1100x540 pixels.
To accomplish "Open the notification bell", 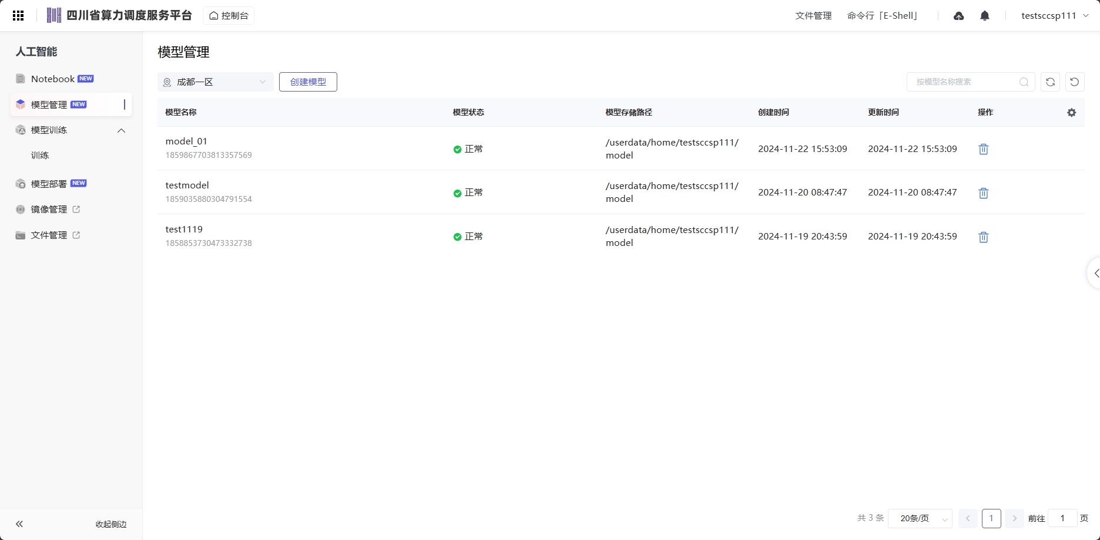I will [x=985, y=16].
